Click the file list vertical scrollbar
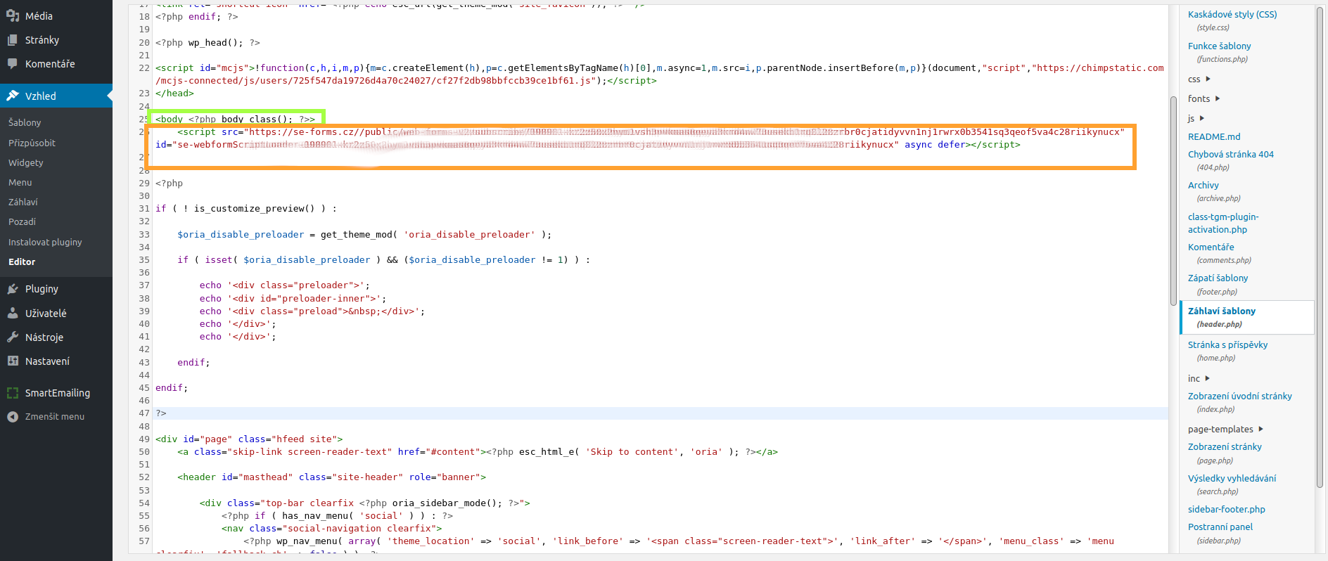The width and height of the screenshot is (1328, 561). point(1320,246)
